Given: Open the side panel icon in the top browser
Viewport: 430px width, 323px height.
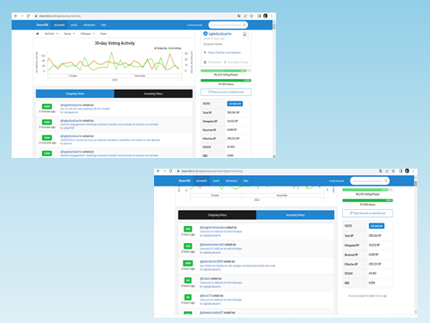Looking at the screenshot, I should click(x=259, y=16).
